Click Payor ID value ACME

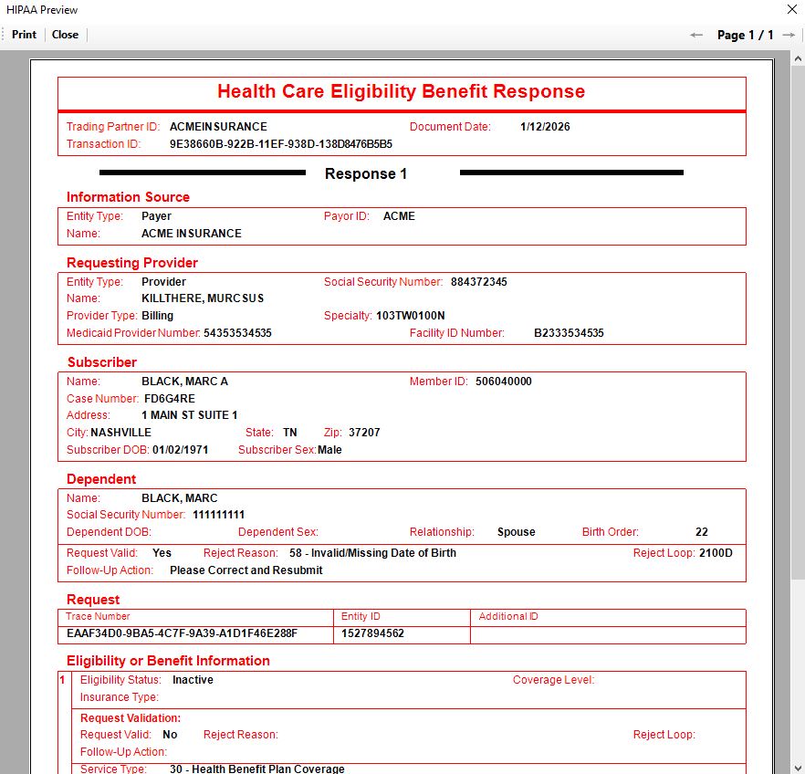pyautogui.click(x=399, y=216)
